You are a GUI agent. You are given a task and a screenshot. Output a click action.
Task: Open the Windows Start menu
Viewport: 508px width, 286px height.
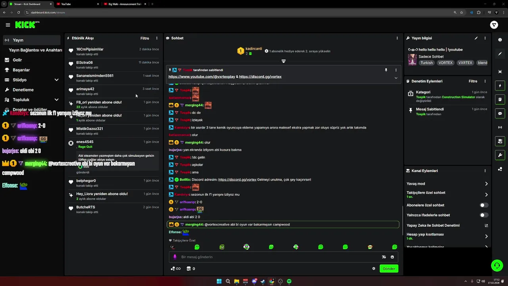(x=219, y=281)
